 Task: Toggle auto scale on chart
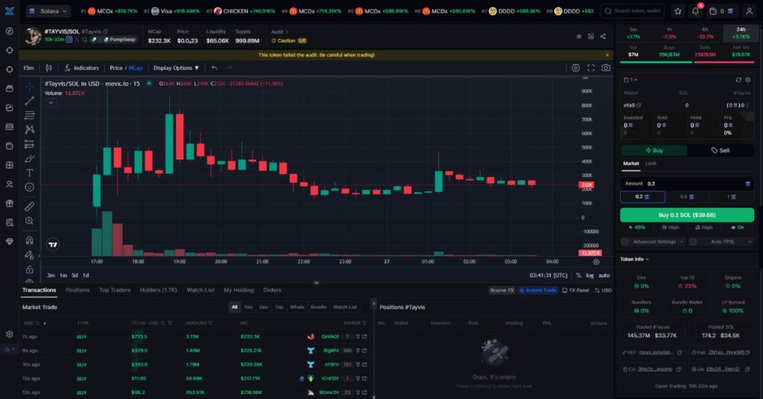tap(604, 275)
